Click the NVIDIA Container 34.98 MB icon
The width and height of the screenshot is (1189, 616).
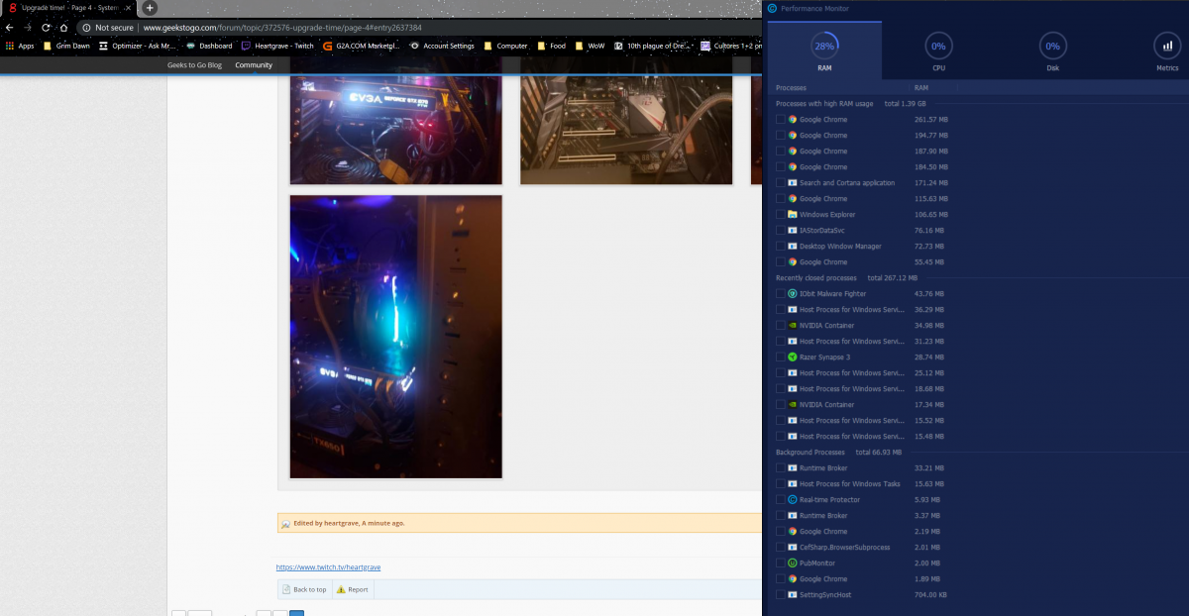click(793, 326)
